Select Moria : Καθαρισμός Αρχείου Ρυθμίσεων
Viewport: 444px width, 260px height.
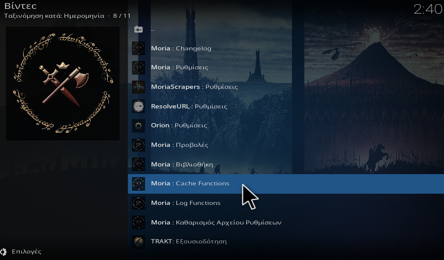pyautogui.click(x=286, y=222)
